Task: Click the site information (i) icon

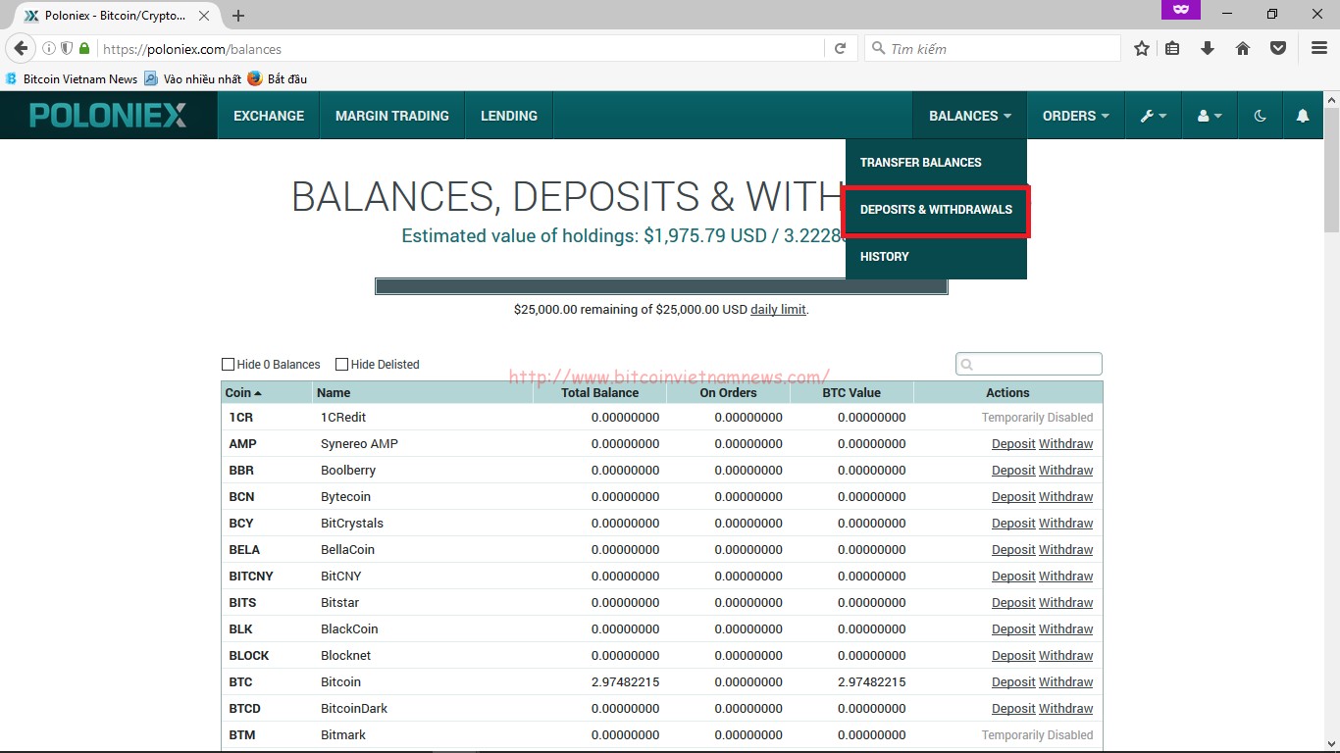Action: click(49, 48)
